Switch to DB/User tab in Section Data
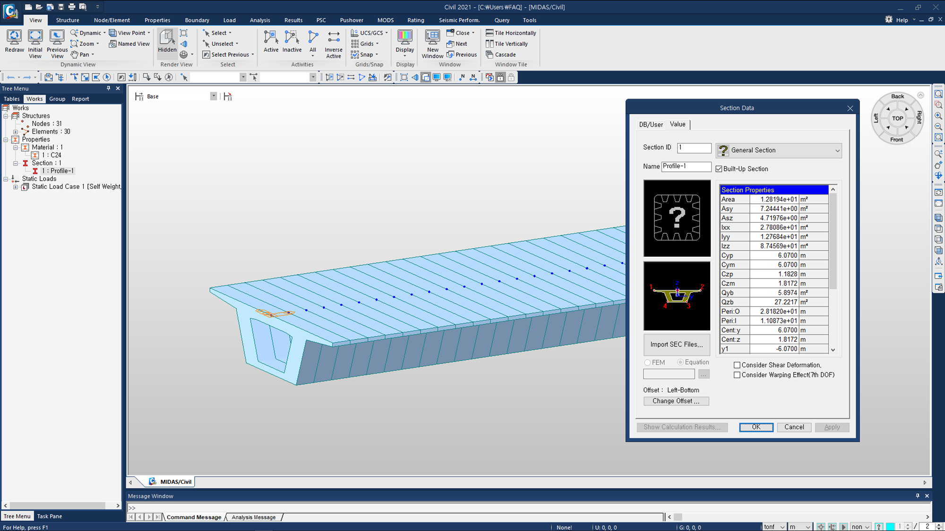Viewport: 945px width, 531px height. click(x=651, y=125)
